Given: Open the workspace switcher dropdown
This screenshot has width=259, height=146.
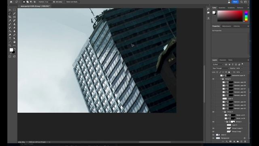Looking at the screenshot, I should tap(246, 2).
